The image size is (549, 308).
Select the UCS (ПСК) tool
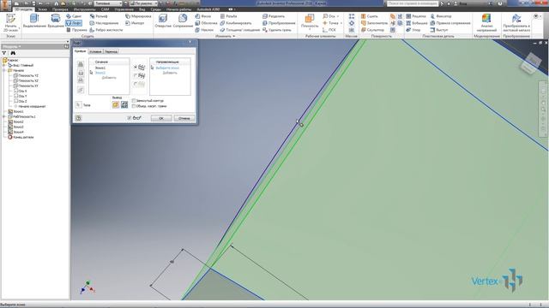tap(329, 30)
